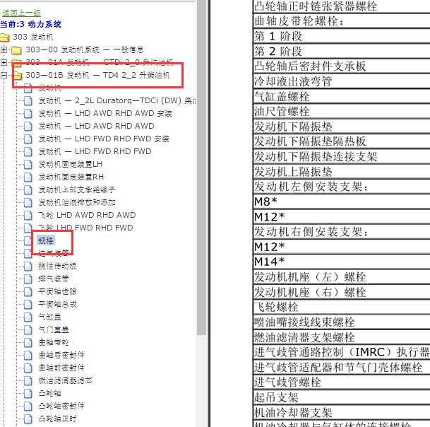This screenshot has height=427, width=430.
Task: Click page icon for 曲轴带轮
Action: [28, 342]
